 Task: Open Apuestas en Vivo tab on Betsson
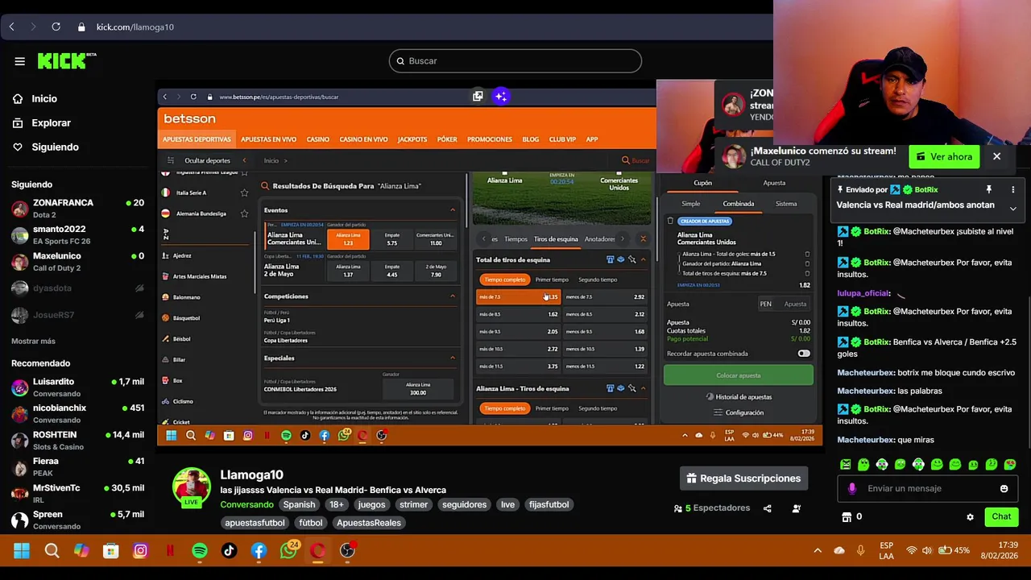point(268,139)
